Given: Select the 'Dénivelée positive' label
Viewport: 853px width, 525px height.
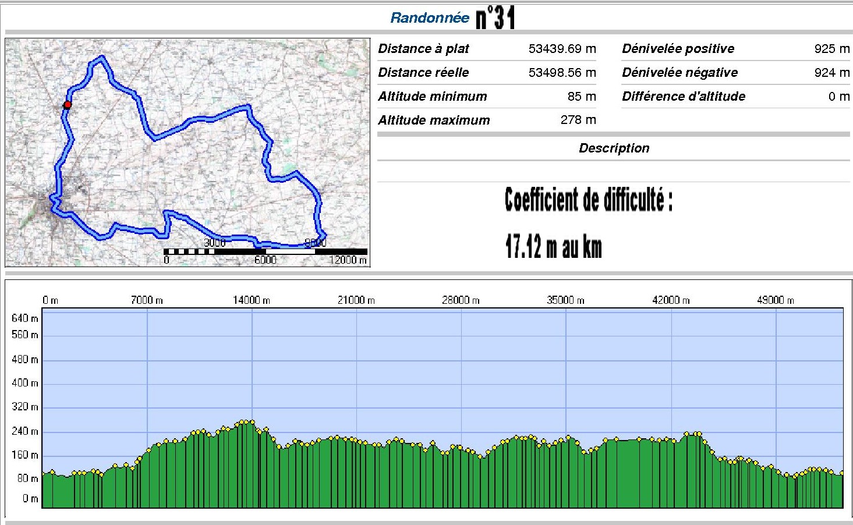Looking at the screenshot, I should coord(678,49).
